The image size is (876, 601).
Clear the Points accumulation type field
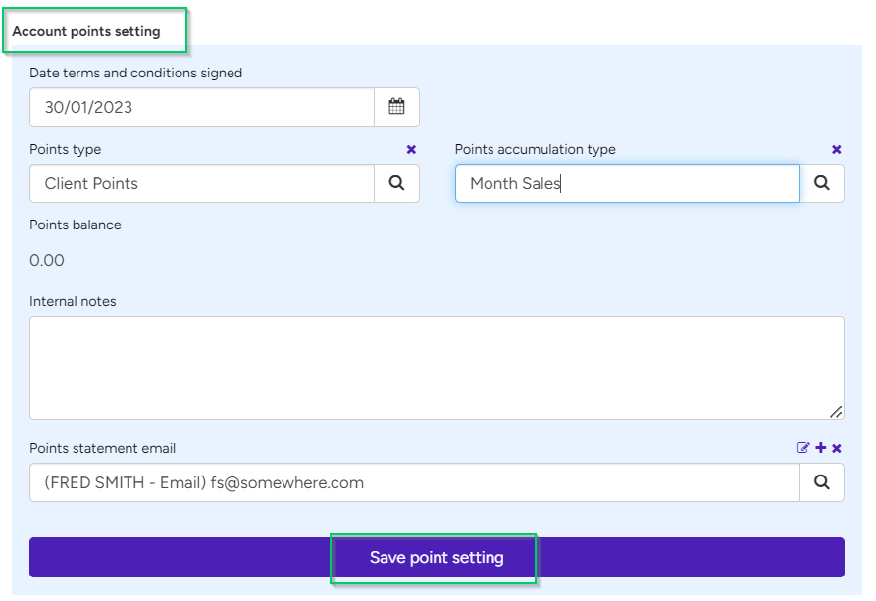[x=837, y=149]
